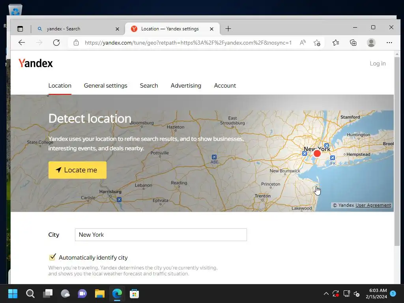Image resolution: width=404 pixels, height=303 pixels.
Task: Open File Explorer from the taskbar
Action: pos(100,294)
